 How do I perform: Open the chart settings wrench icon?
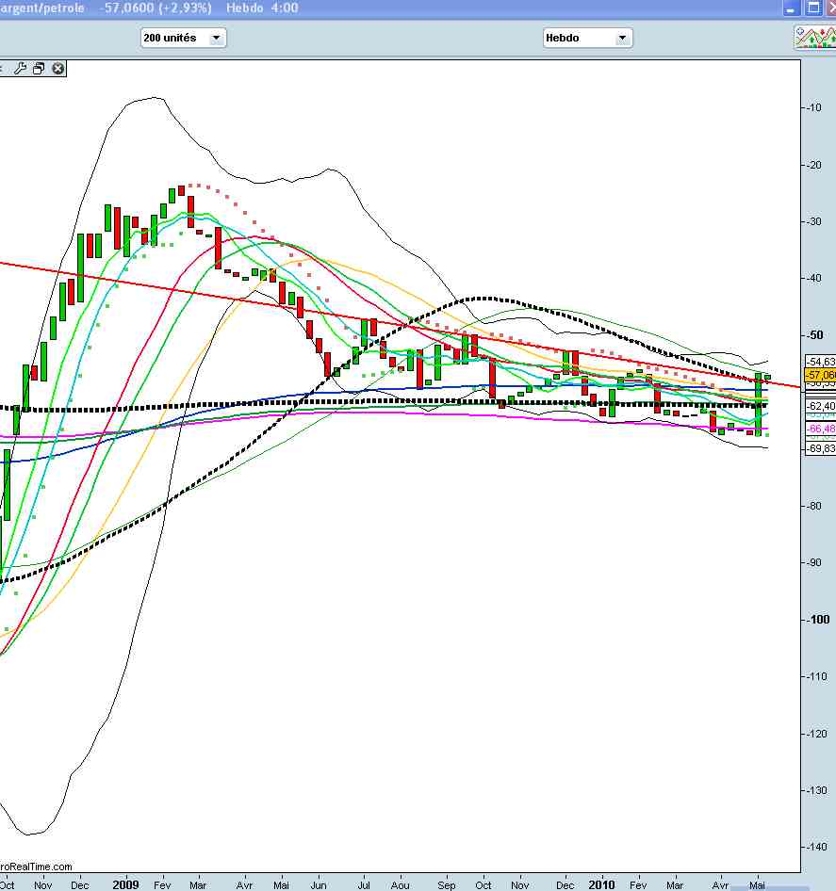click(x=20, y=69)
